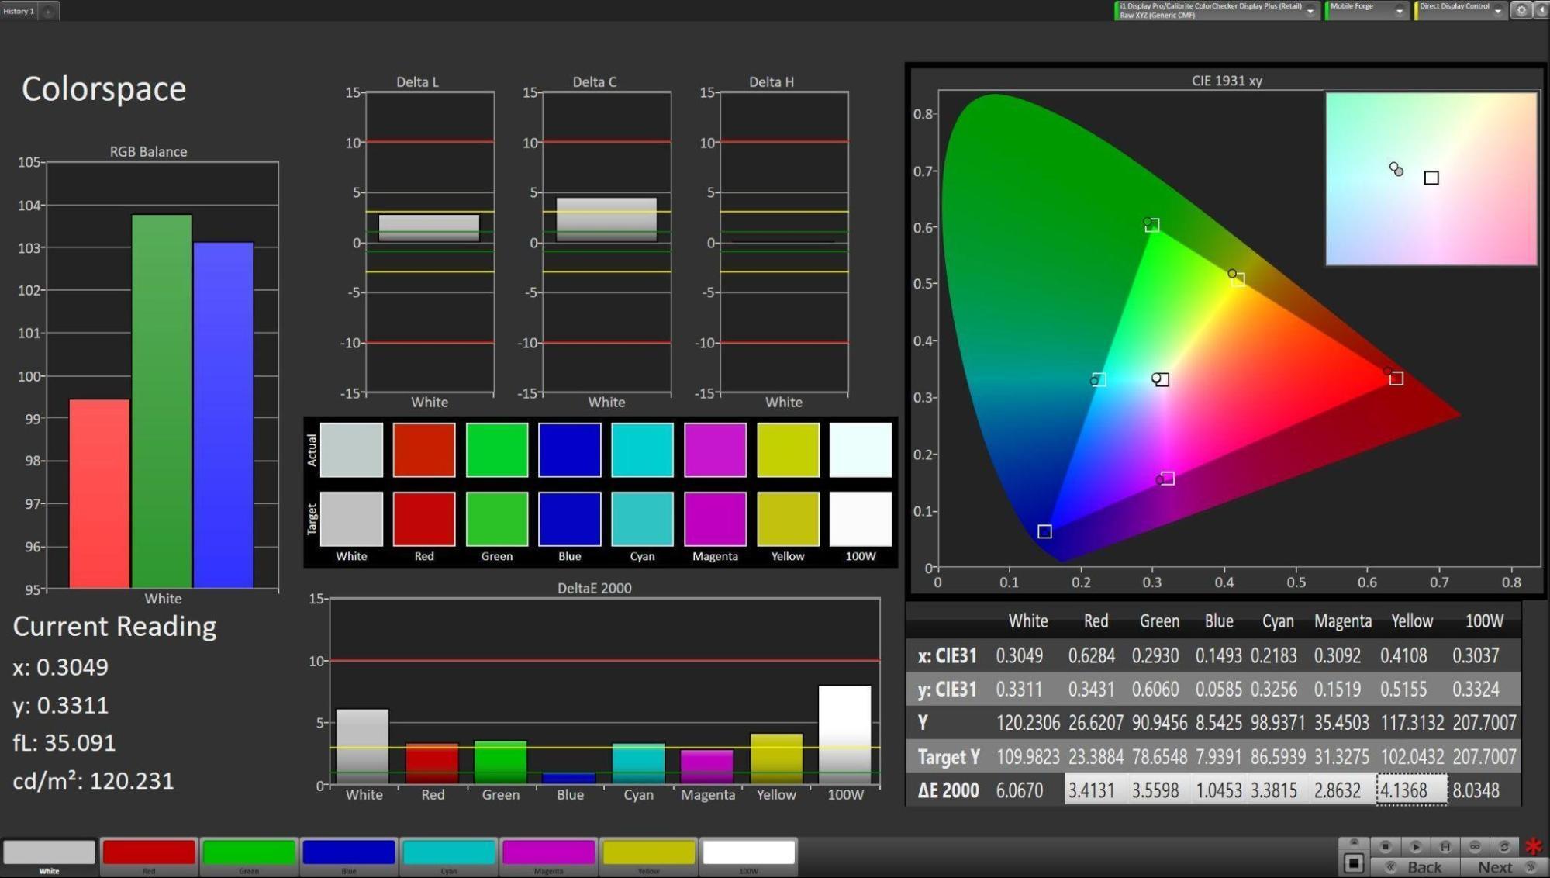This screenshot has width=1550, height=878.
Task: Click the Actual 100W color patch
Action: point(861,449)
